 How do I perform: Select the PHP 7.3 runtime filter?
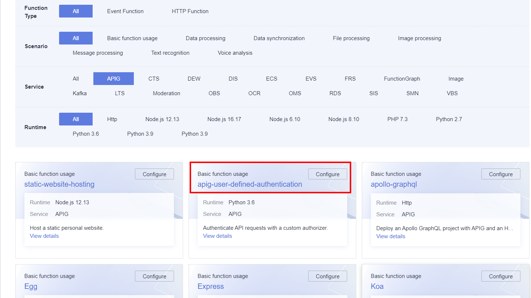397,119
